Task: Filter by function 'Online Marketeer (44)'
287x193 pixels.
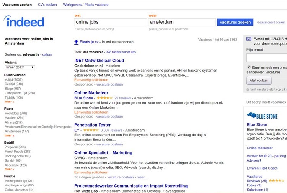Action: pos(20,190)
